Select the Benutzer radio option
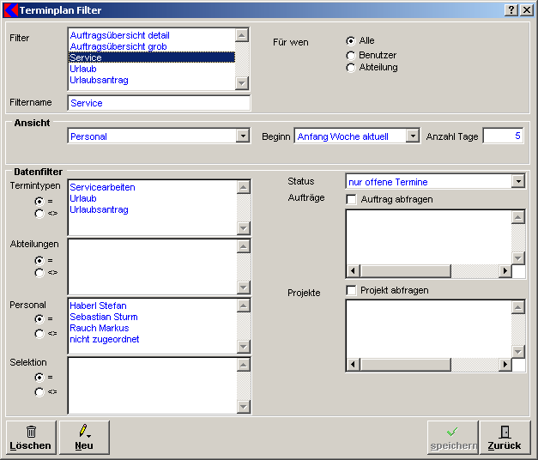The image size is (538, 460). click(x=351, y=55)
